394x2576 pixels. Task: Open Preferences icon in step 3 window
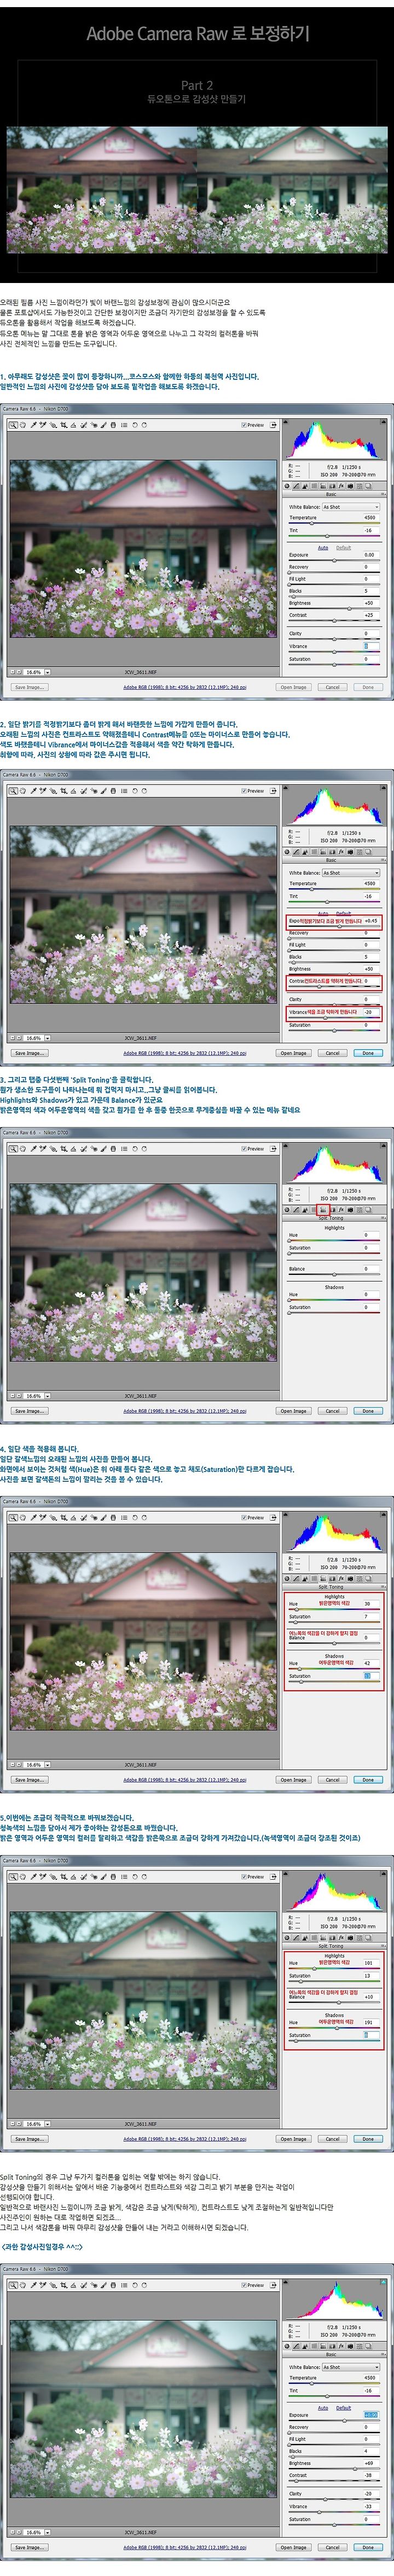click(x=124, y=1148)
